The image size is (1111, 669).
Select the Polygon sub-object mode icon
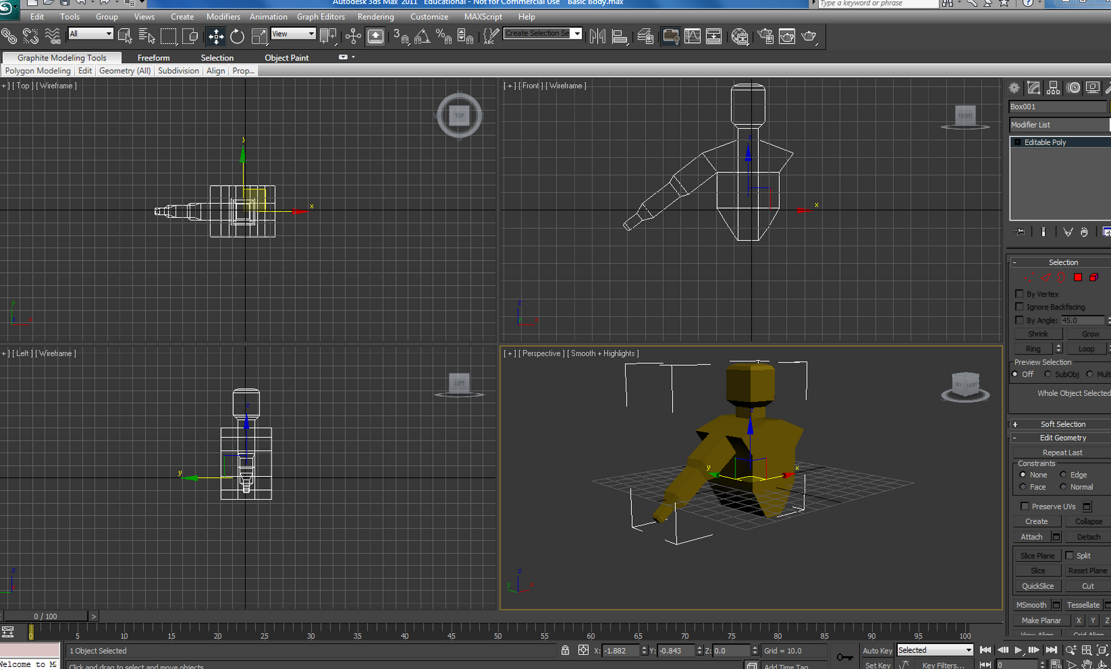pos(1078,277)
